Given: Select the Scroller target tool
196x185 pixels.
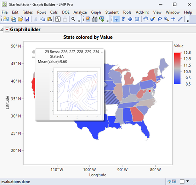Looking at the screenshot, I should (137, 19).
